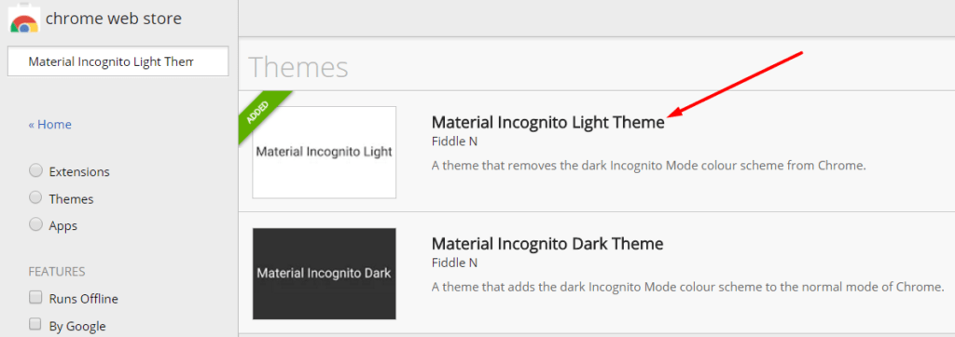Click the Dark Theme description text
This screenshot has width=955, height=337.
click(688, 287)
